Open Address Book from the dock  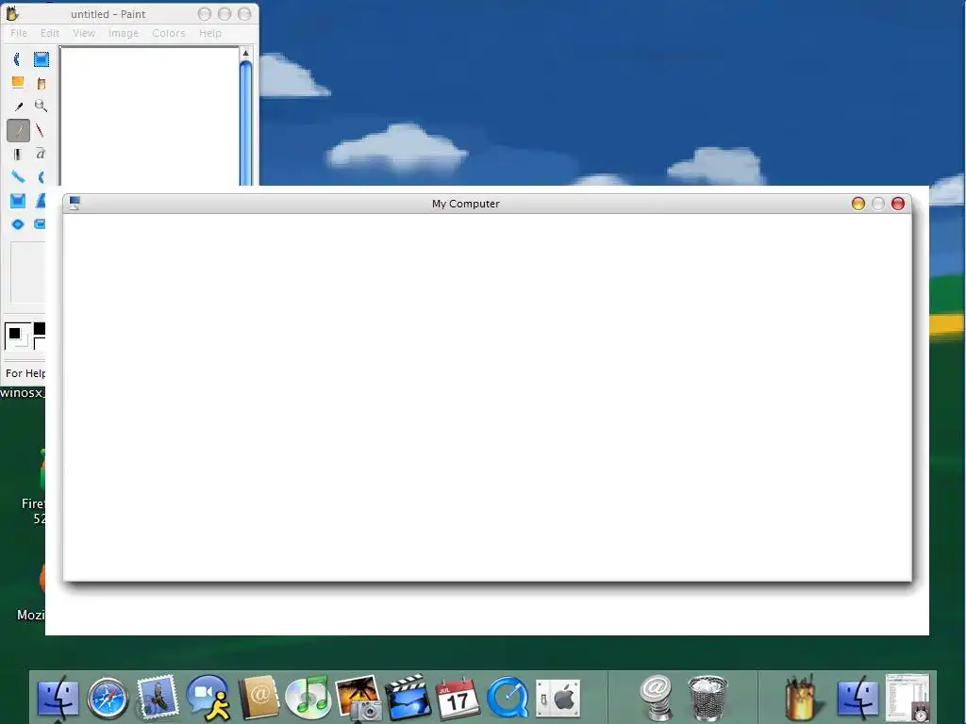(x=258, y=698)
